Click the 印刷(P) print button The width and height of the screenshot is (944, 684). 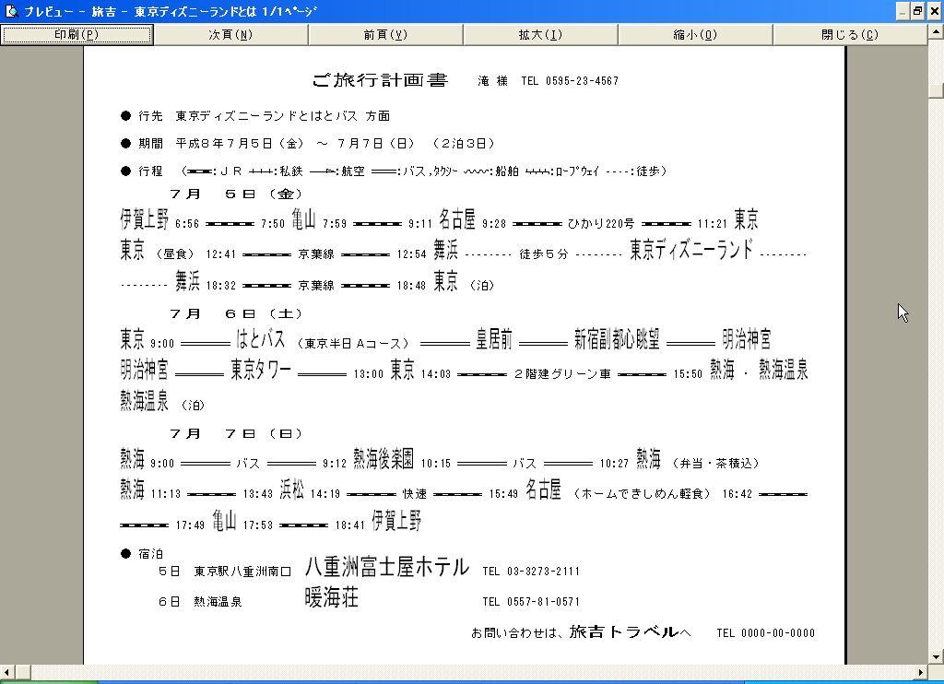(x=77, y=35)
